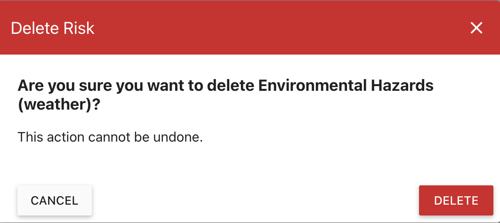Click the Delete Risk dialog title
Image resolution: width=500 pixels, height=223 pixels.
coord(53,28)
